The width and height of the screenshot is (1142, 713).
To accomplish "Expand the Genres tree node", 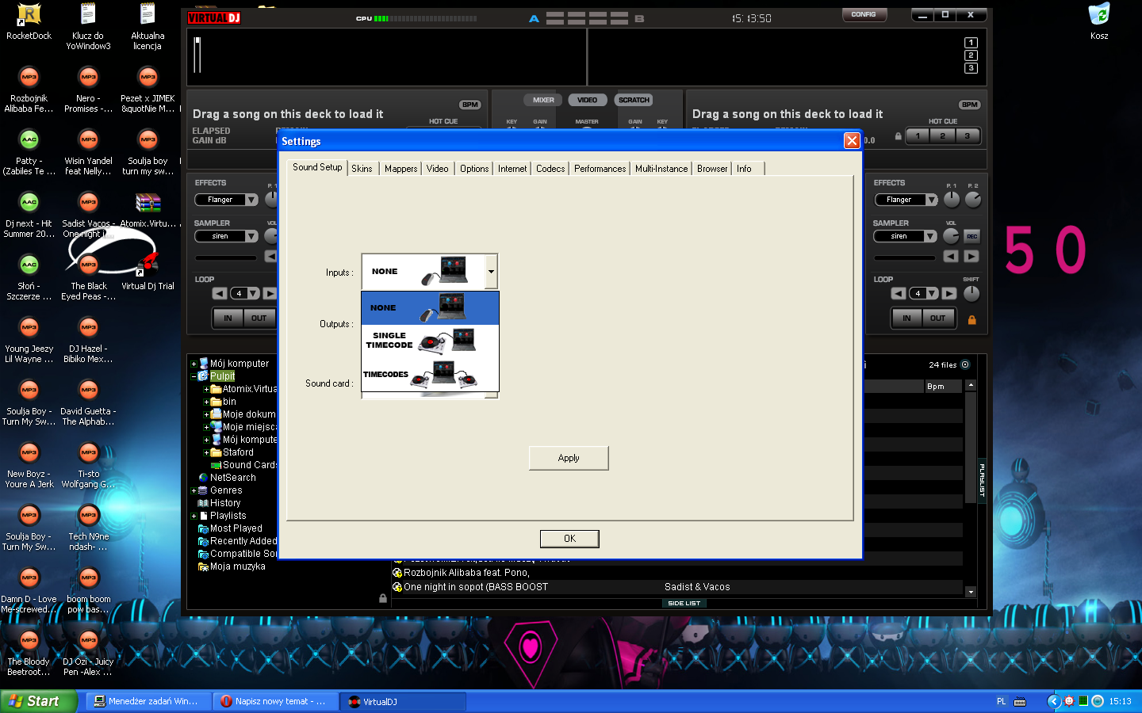I will pyautogui.click(x=194, y=491).
